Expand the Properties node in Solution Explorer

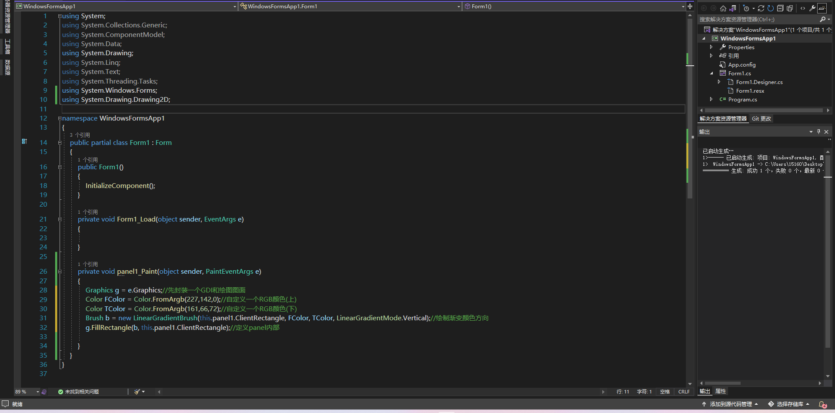click(711, 47)
